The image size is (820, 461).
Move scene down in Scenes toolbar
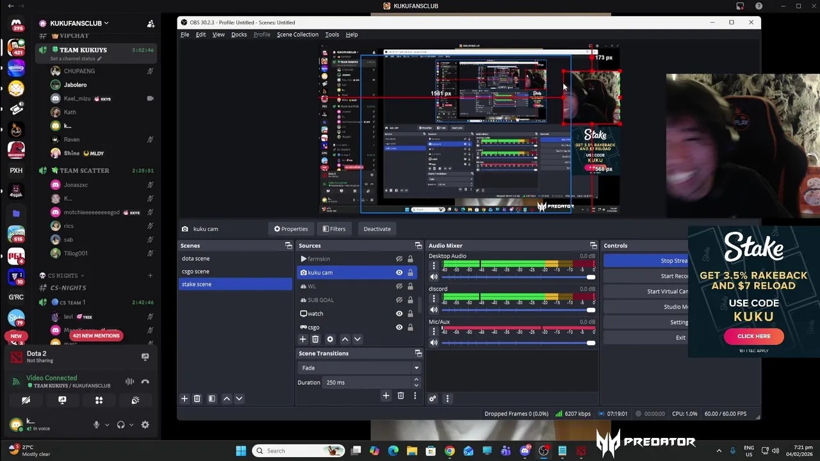[239, 398]
